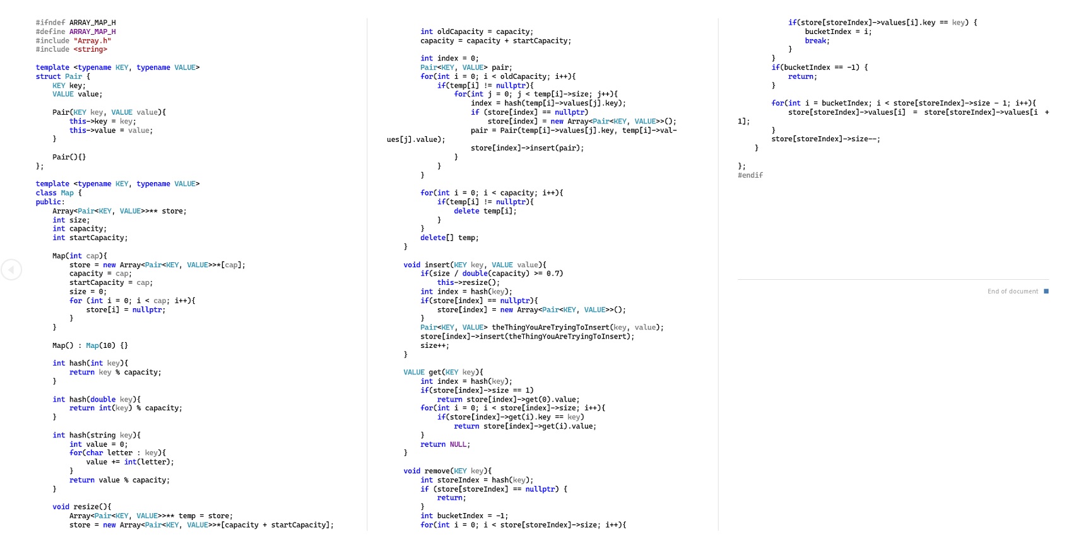
Task: Click the 'return NULL;' line
Action: pyautogui.click(x=446, y=444)
